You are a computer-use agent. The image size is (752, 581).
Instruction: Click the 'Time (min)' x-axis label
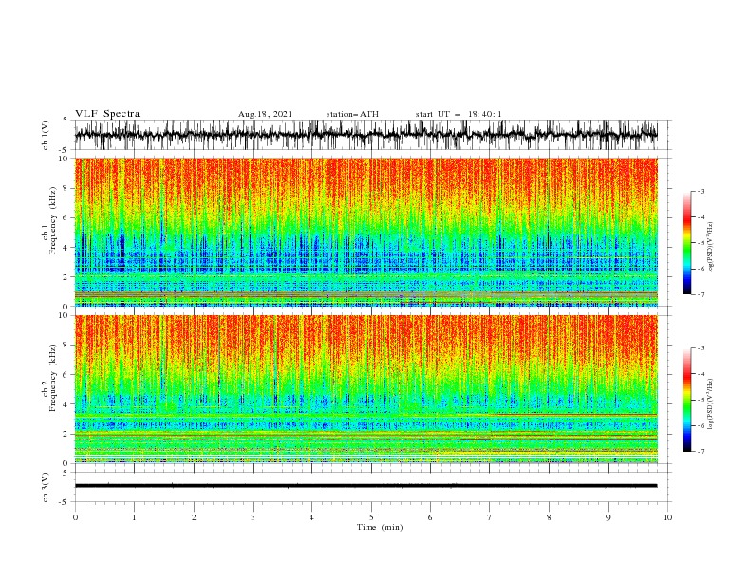point(380,527)
